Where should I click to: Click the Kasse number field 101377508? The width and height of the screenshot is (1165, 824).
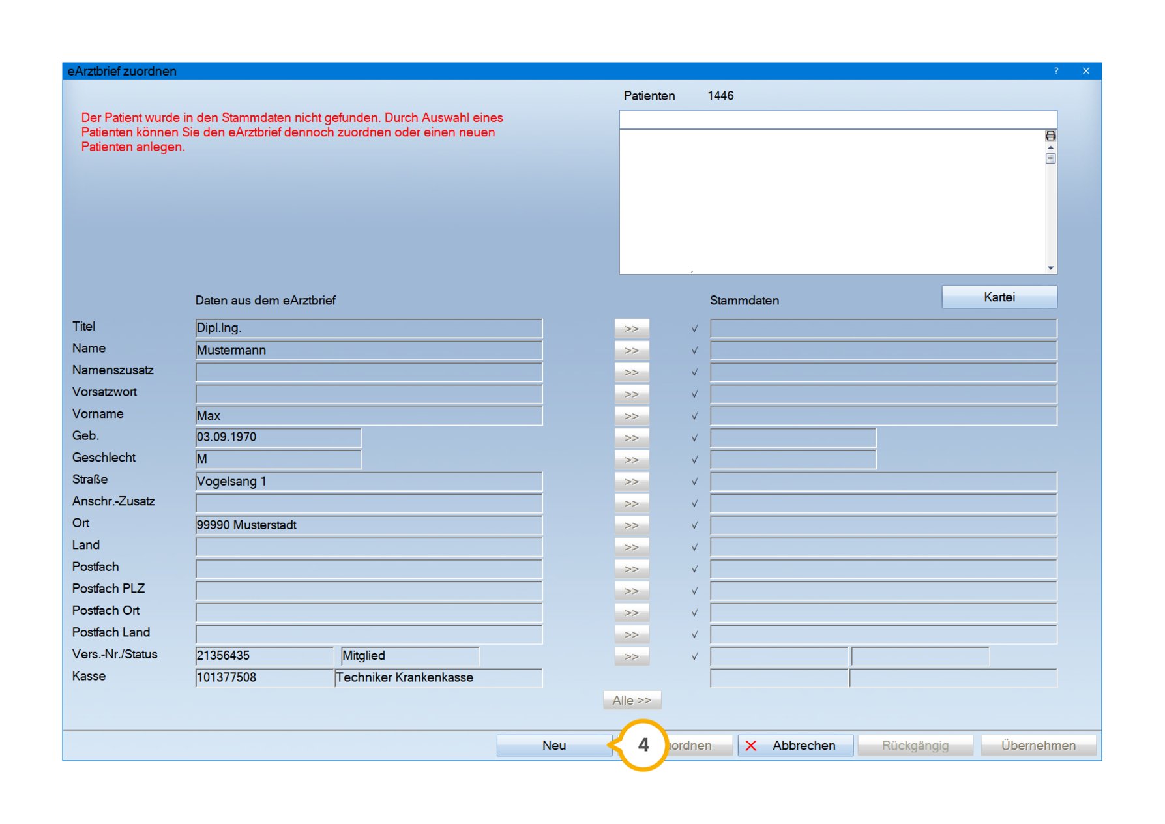[264, 678]
